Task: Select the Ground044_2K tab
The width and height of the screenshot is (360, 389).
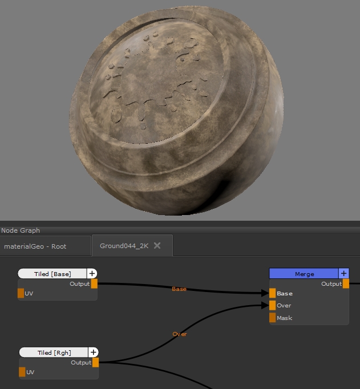Action: tap(124, 246)
